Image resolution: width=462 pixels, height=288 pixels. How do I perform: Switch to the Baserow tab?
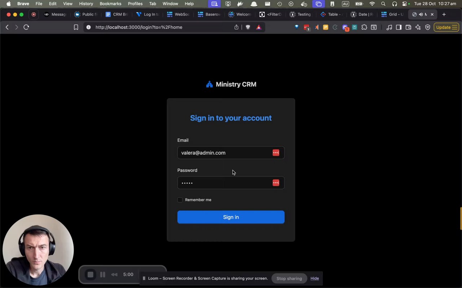[209, 14]
